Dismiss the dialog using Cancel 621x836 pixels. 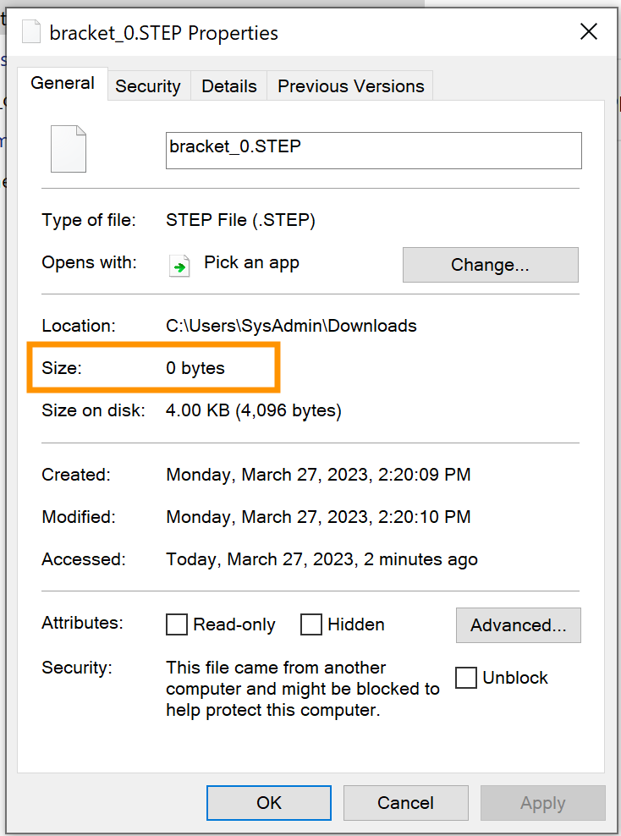[405, 803]
